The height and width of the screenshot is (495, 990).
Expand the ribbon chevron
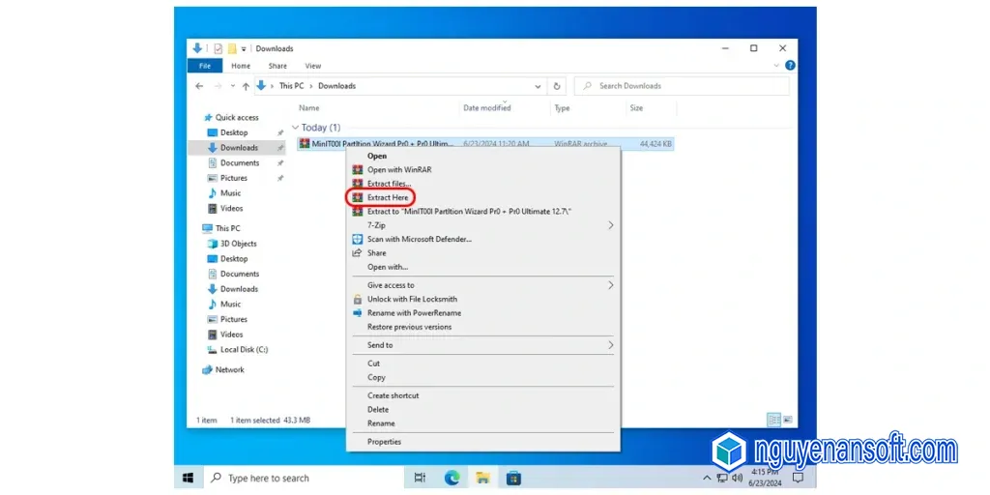pos(776,66)
